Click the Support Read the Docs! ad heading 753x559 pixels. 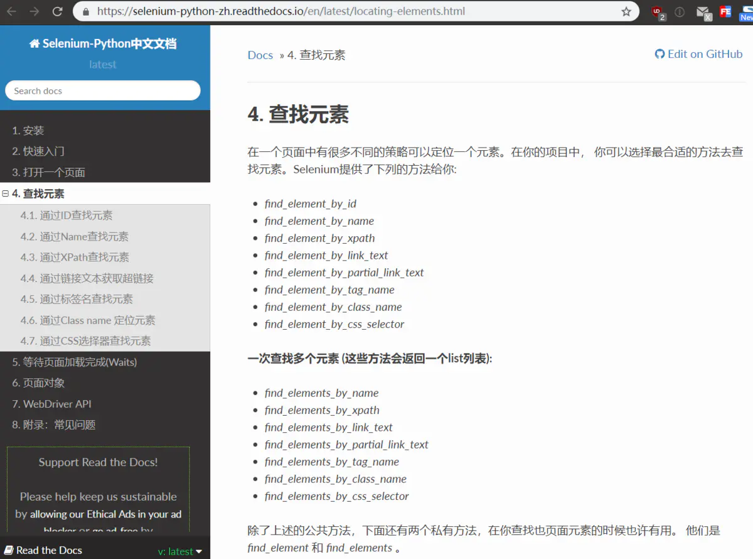click(x=98, y=462)
